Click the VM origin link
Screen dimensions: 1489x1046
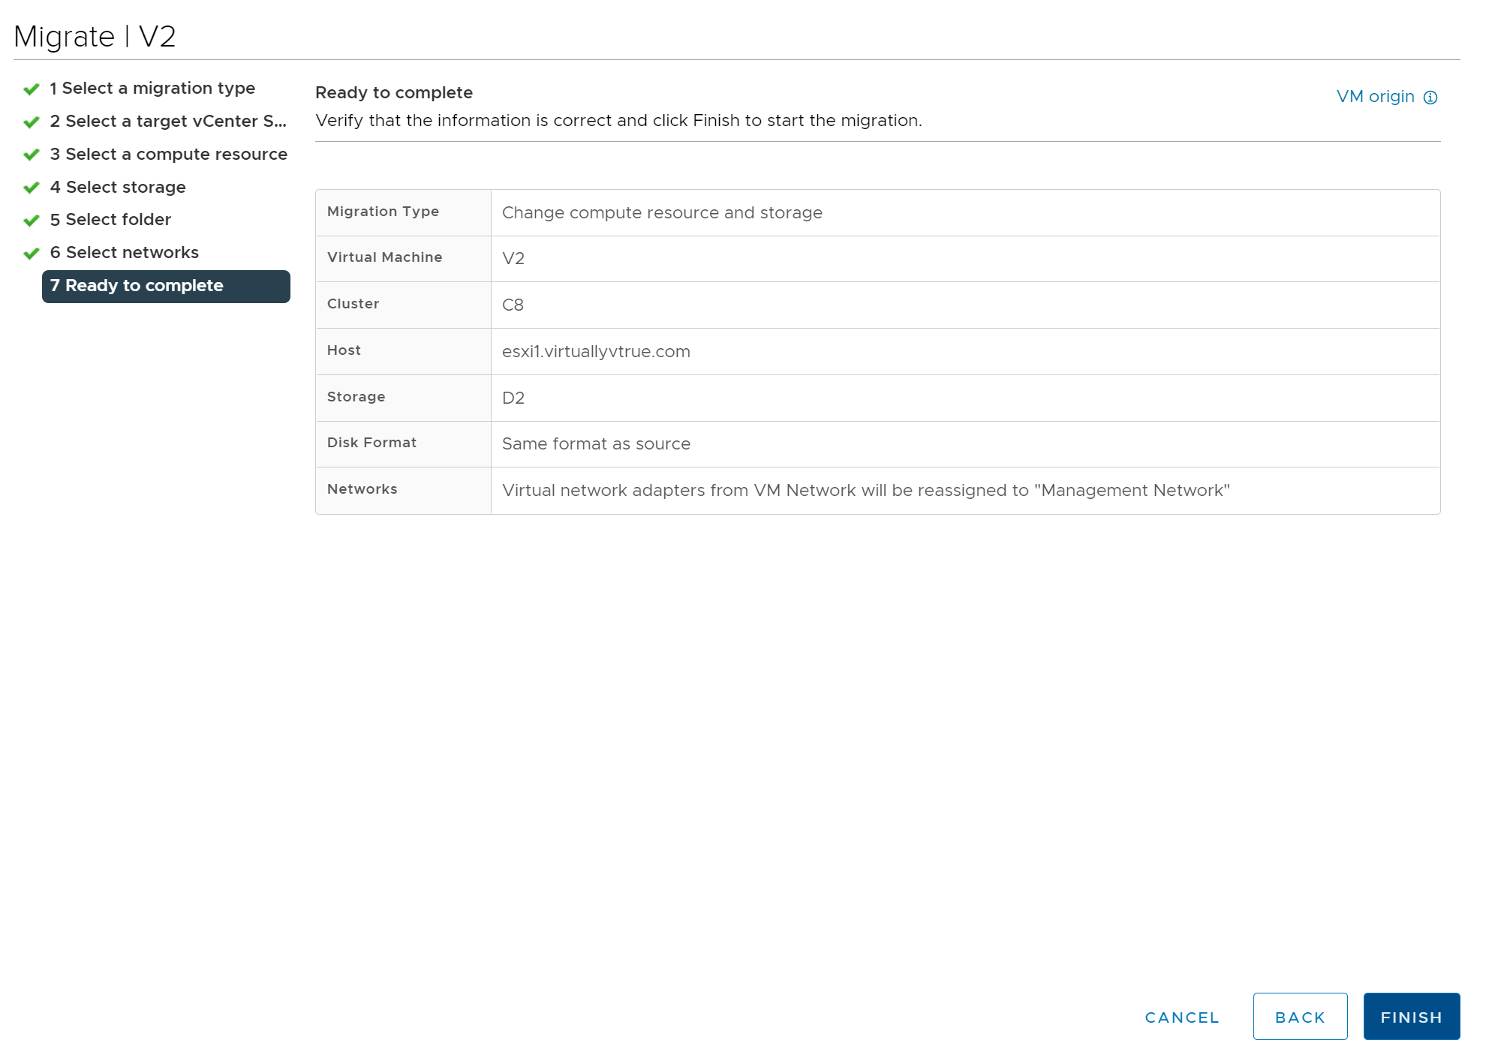[x=1375, y=96]
